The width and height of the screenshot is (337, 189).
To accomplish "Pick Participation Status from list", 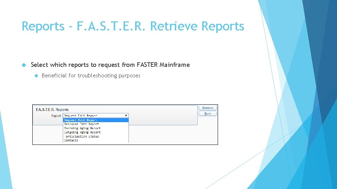I will (95, 136).
